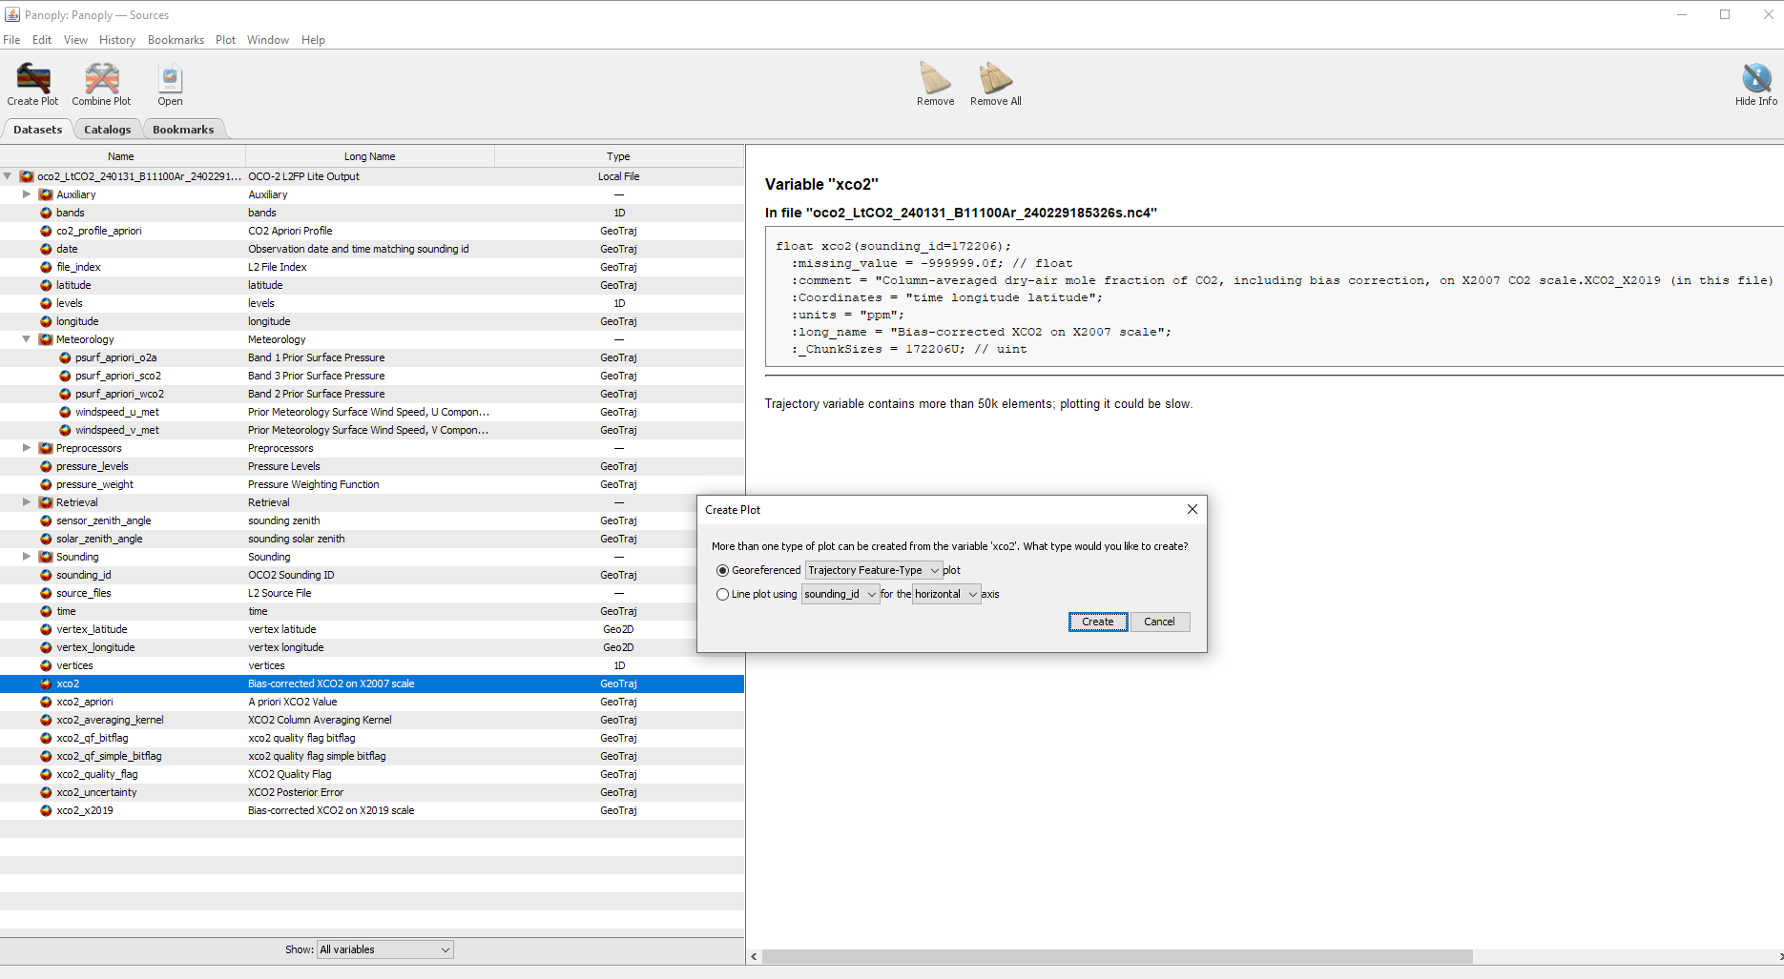Image resolution: width=1784 pixels, height=979 pixels.
Task: Open a file with the Open icon
Action: [x=170, y=78]
